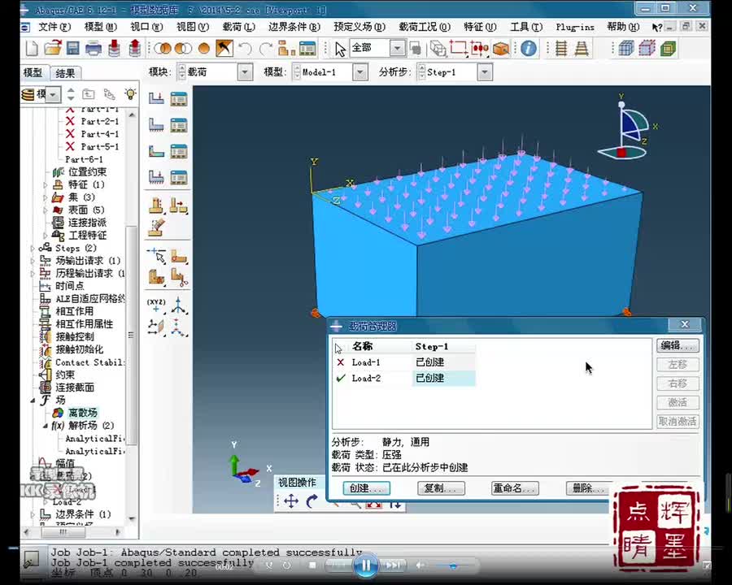
Task: Toggle the X mark on Load-1 row
Action: tap(340, 362)
